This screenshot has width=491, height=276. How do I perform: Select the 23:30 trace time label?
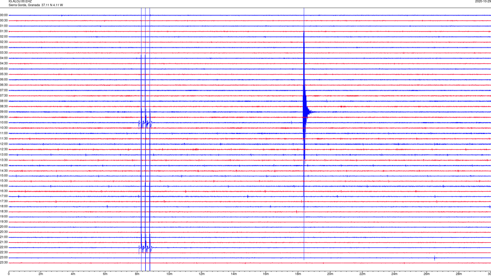(4, 263)
